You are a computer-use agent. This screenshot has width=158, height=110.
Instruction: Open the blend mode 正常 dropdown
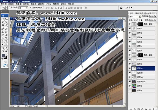coord(135,16)
